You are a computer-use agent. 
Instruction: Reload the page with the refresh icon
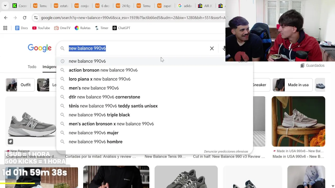click(25, 18)
